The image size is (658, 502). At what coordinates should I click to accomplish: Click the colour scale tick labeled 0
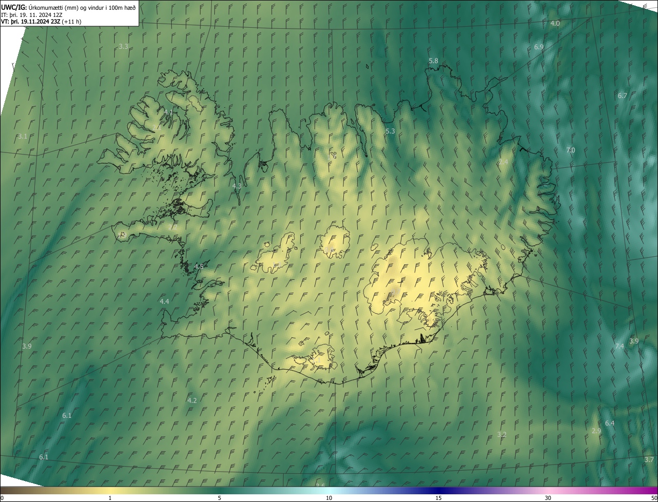pyautogui.click(x=2, y=498)
